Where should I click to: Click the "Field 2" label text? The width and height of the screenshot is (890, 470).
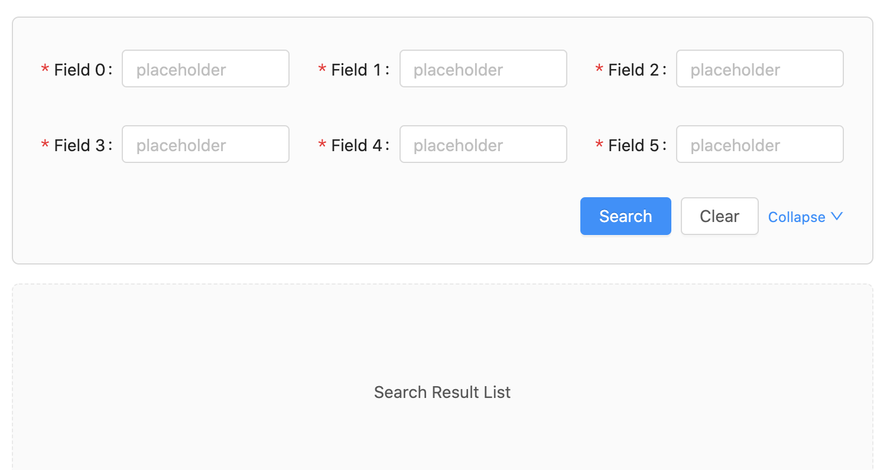click(x=633, y=70)
